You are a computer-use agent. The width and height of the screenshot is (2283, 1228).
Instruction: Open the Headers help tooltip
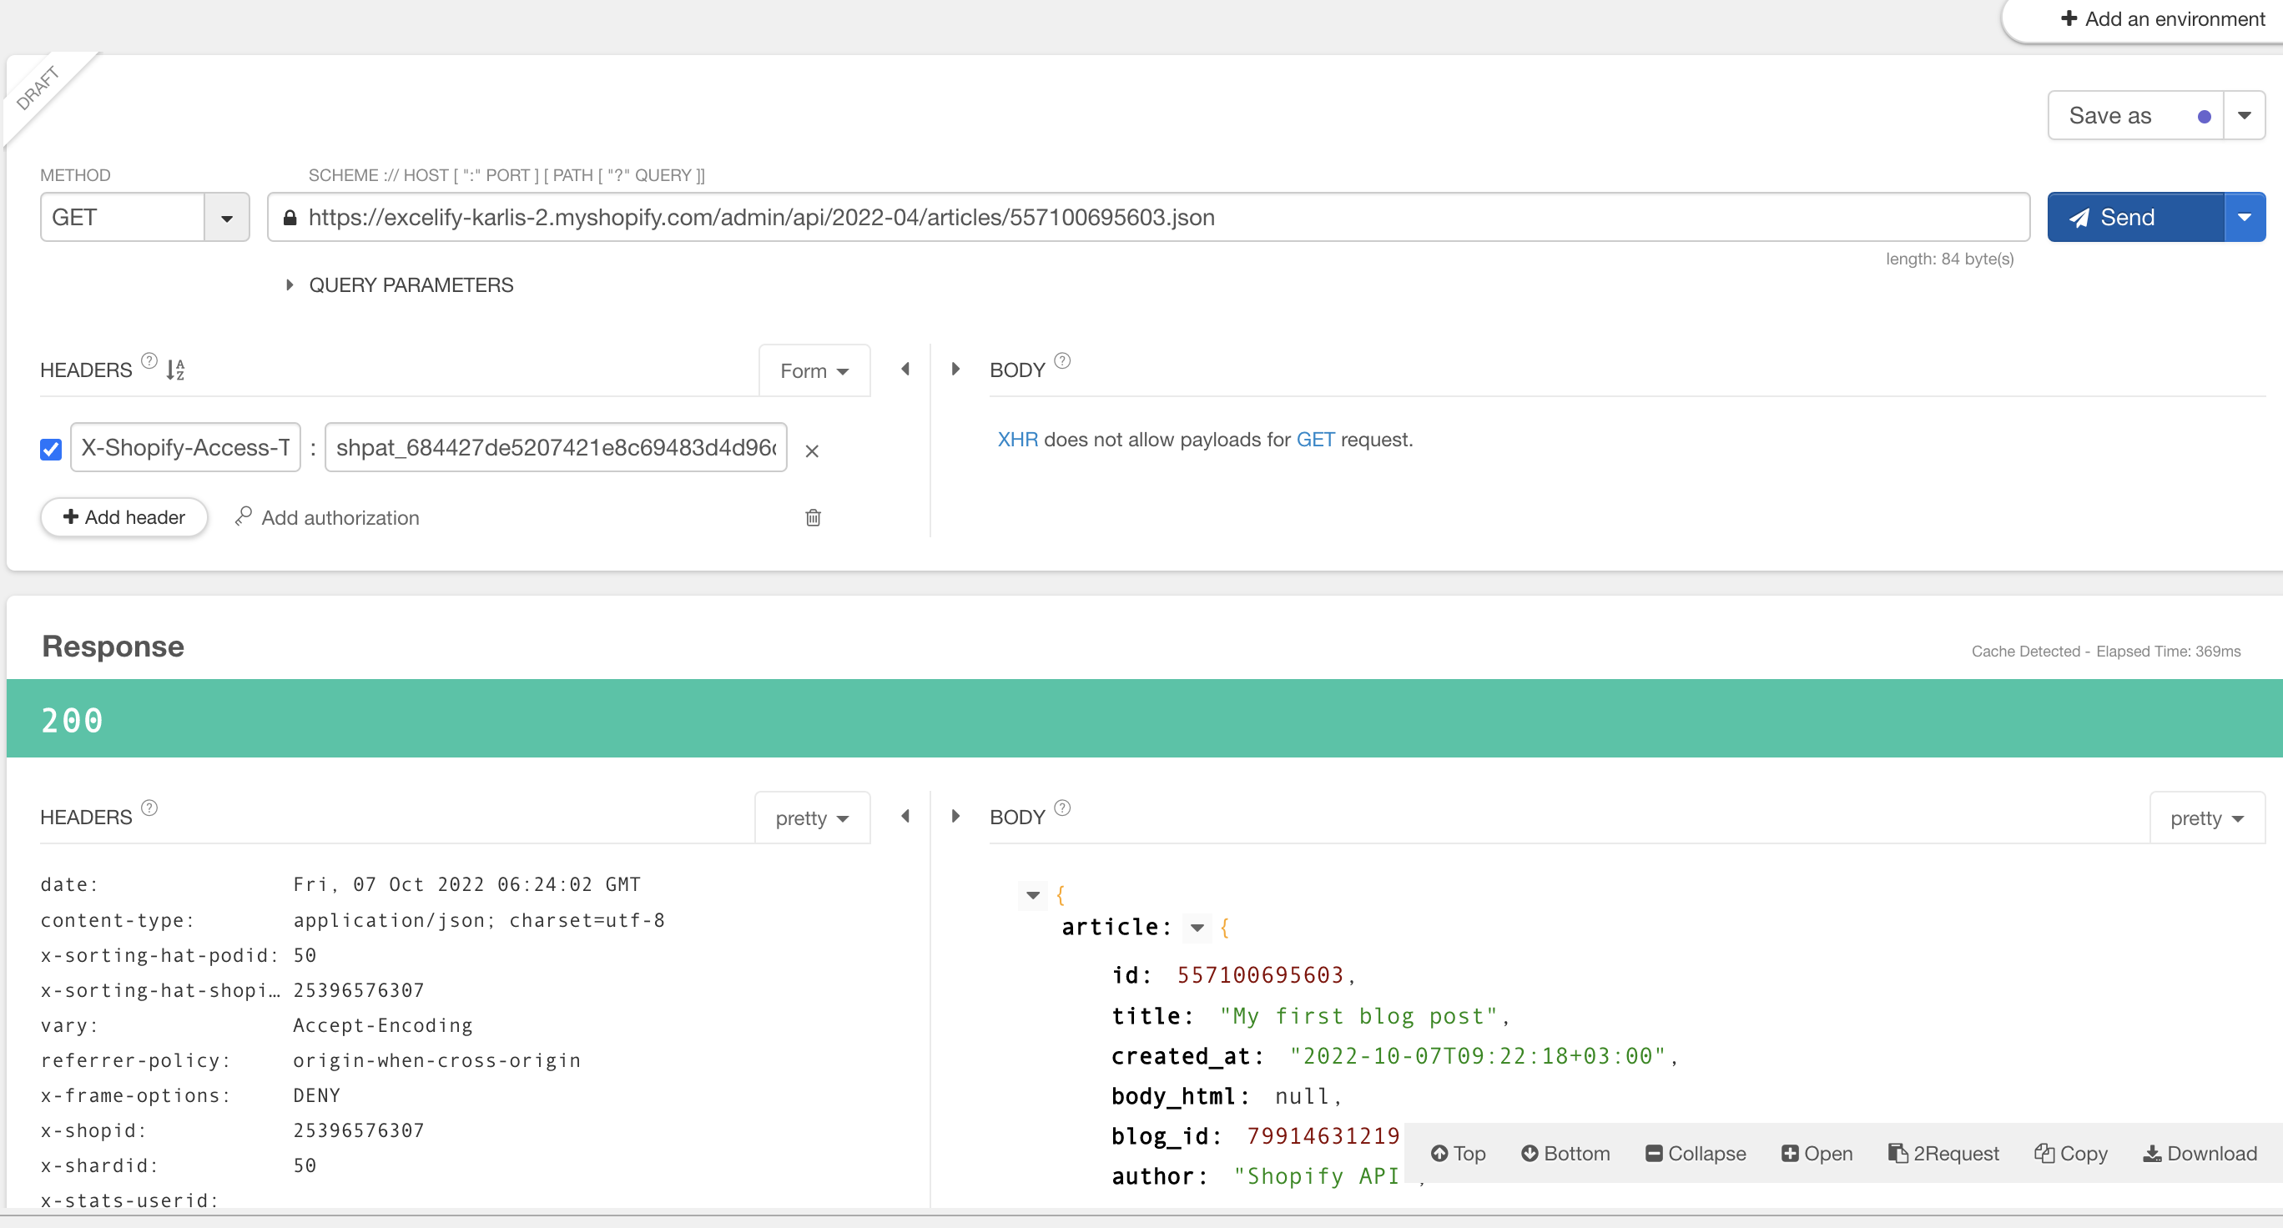[x=148, y=360]
